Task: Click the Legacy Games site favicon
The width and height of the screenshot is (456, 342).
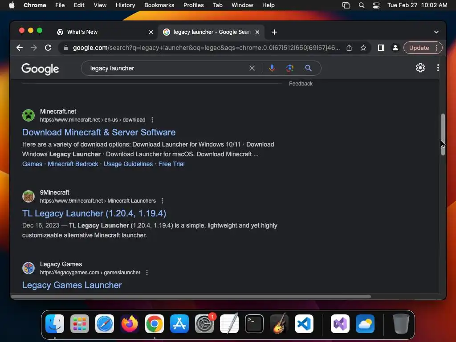Action: coord(28,268)
